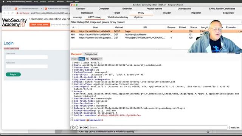Select the Proxy tab
The width and height of the screenshot is (242, 136).
coord(141,13)
